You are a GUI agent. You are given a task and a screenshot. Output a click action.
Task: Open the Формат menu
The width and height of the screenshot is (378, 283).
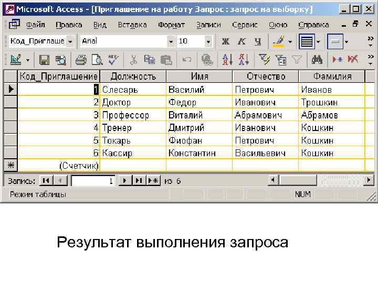pyautogui.click(x=171, y=25)
